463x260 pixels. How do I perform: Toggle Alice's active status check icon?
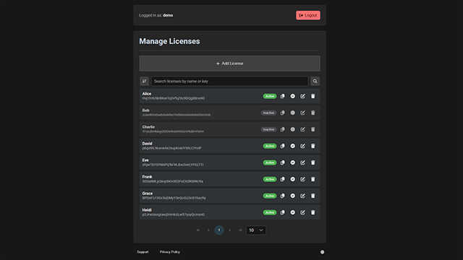click(x=292, y=96)
